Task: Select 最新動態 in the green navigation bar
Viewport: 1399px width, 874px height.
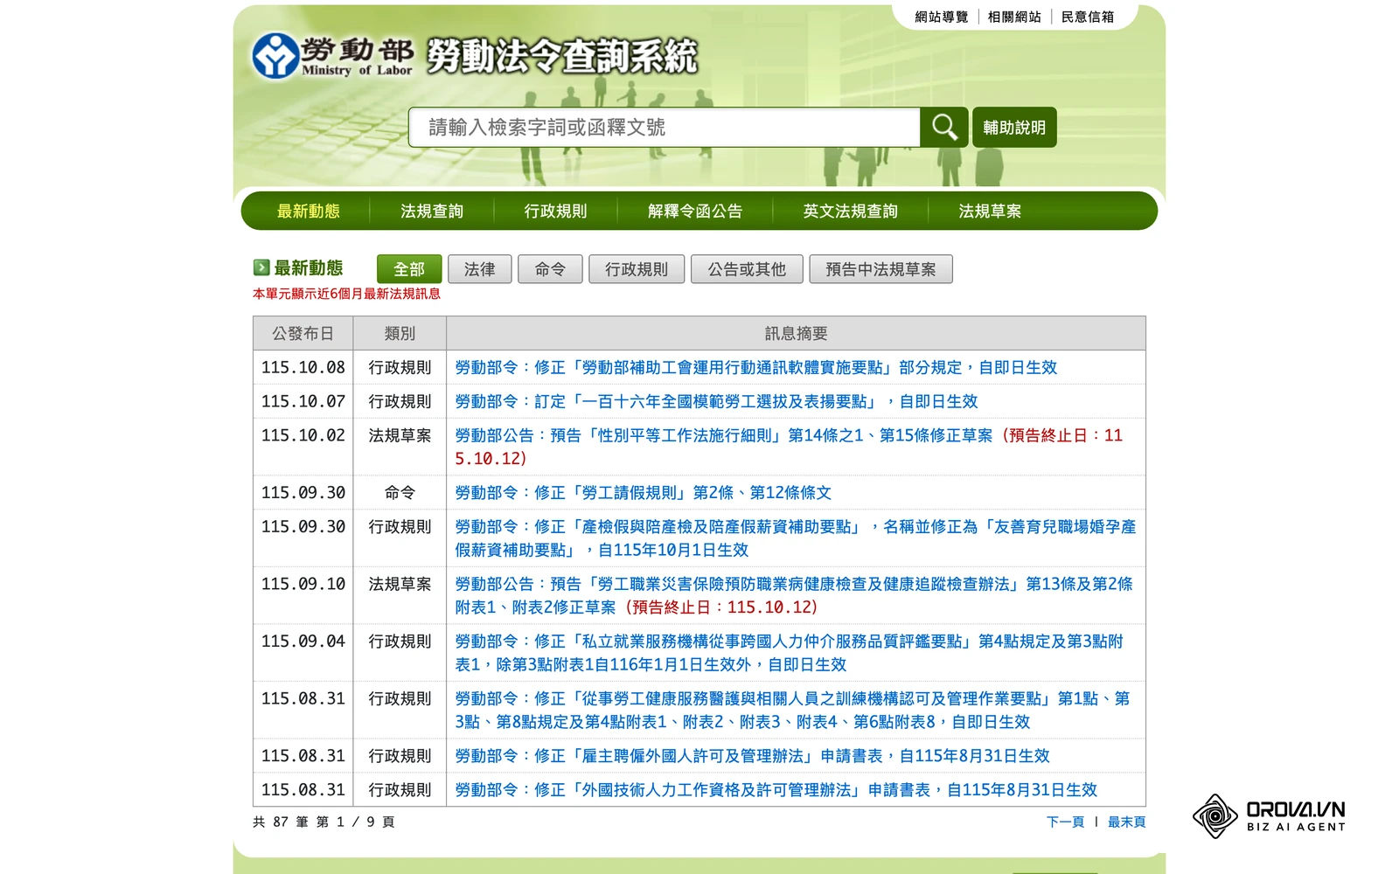Action: [x=309, y=212]
